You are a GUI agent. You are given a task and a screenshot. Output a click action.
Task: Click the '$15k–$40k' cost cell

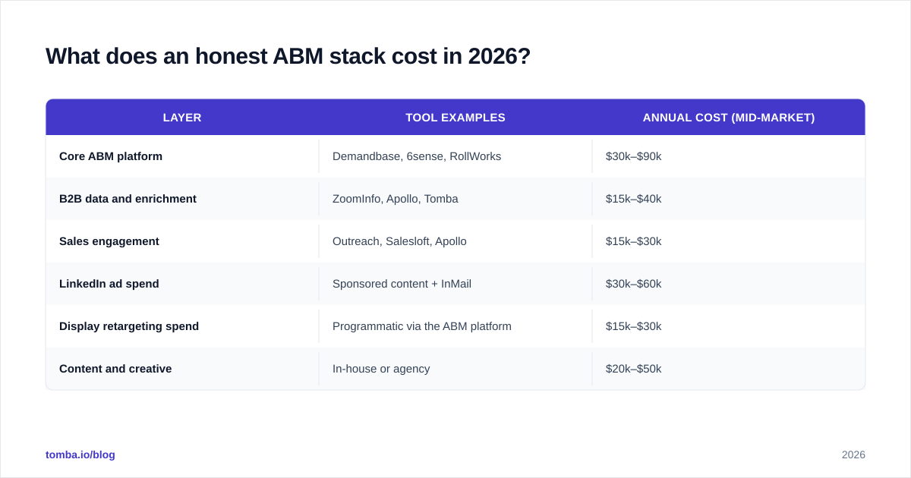pos(729,199)
